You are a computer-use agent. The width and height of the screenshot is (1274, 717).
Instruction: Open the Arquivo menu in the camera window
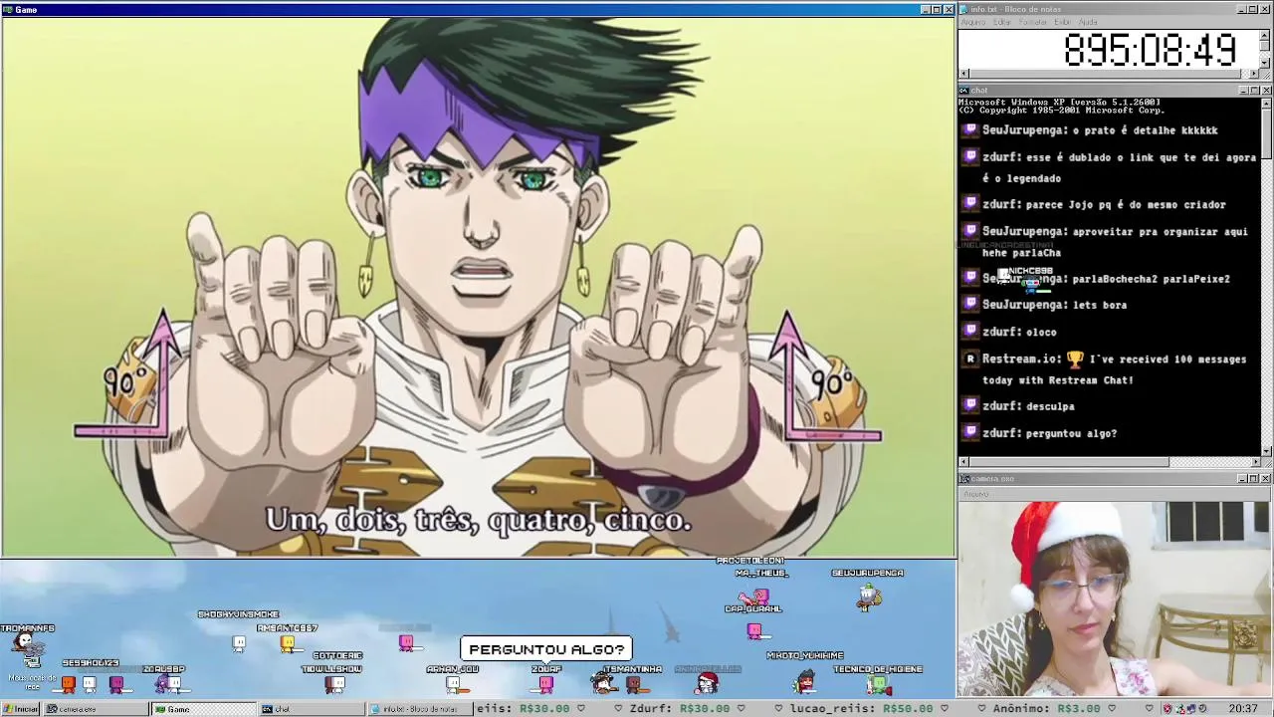coord(975,493)
